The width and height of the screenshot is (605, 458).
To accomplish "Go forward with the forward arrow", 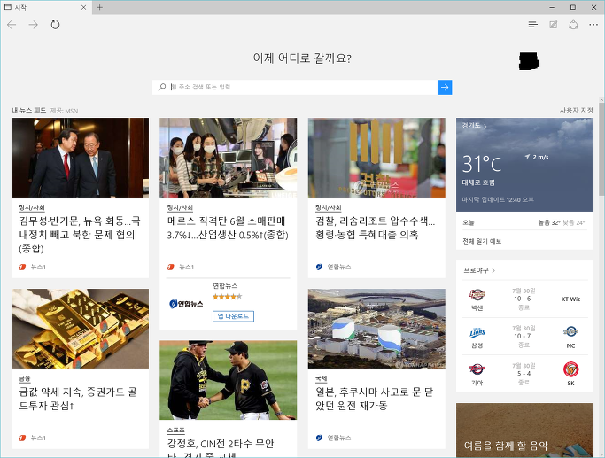I will pos(33,25).
